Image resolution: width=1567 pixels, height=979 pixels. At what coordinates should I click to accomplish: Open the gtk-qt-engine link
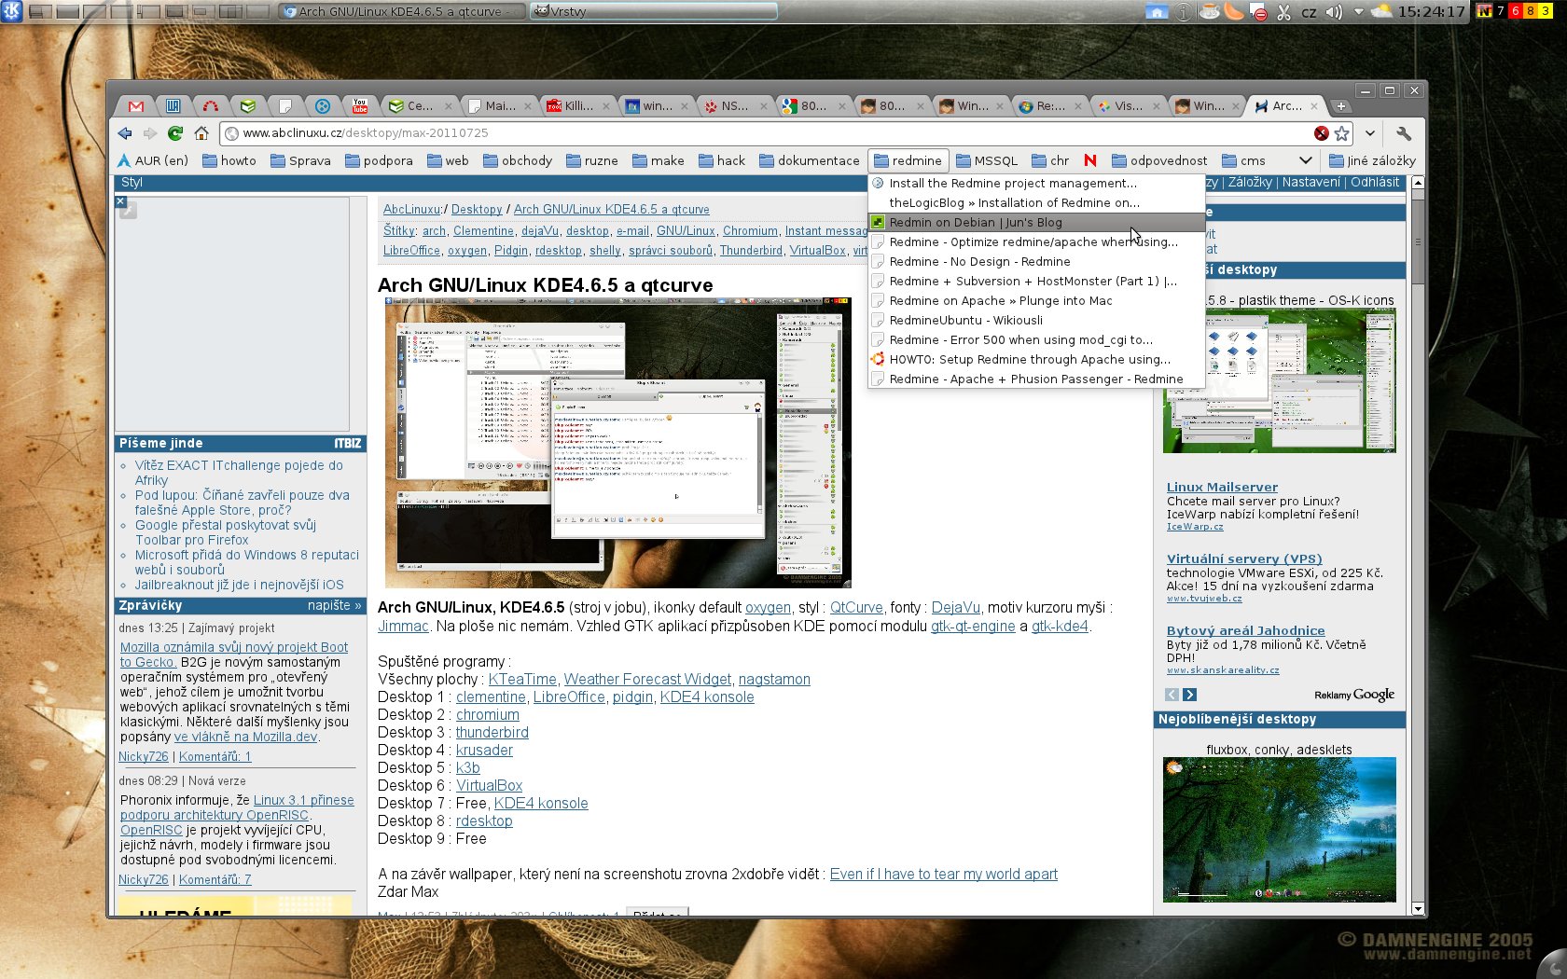(x=973, y=627)
